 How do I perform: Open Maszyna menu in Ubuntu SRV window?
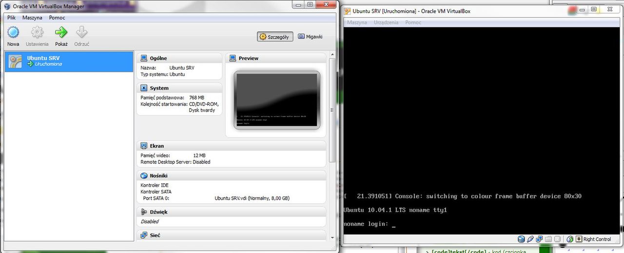357,22
